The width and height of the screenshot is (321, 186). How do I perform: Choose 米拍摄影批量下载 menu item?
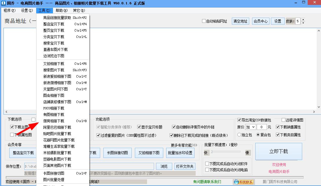click(x=63, y=153)
